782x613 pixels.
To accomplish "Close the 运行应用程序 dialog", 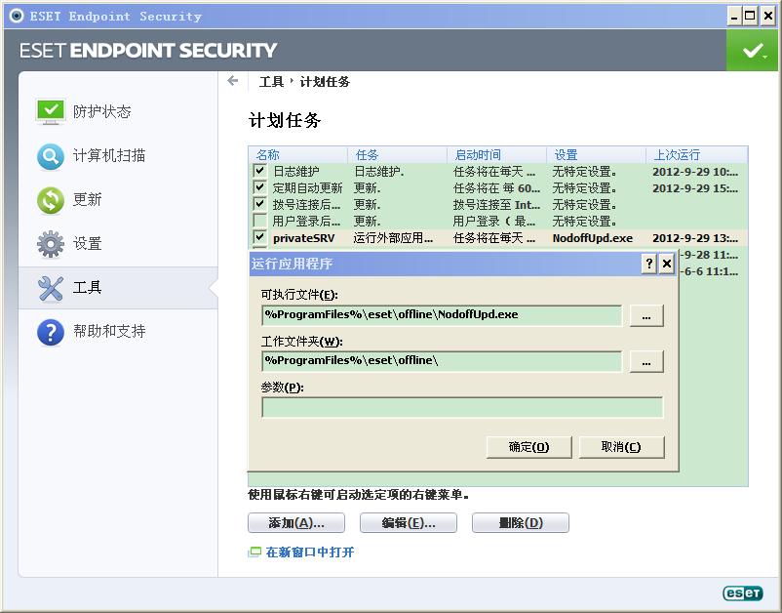I will (x=667, y=264).
